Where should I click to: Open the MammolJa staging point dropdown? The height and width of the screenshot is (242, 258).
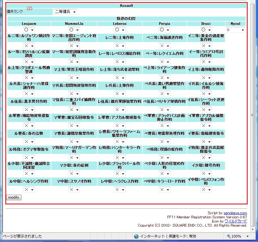point(74,30)
